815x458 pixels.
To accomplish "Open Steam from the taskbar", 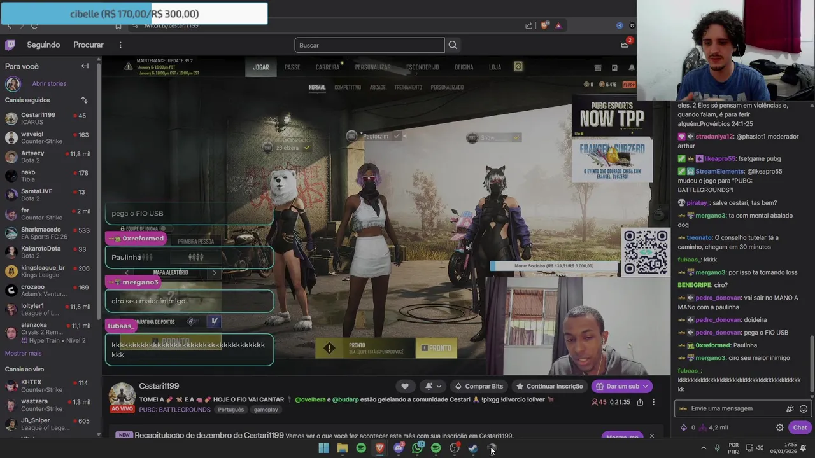I will [473, 448].
